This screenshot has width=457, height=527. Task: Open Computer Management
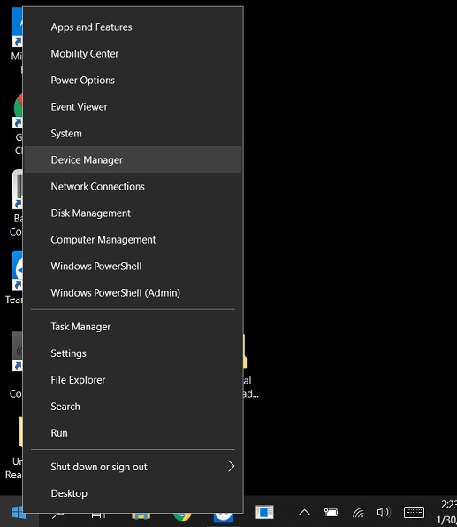(x=133, y=239)
